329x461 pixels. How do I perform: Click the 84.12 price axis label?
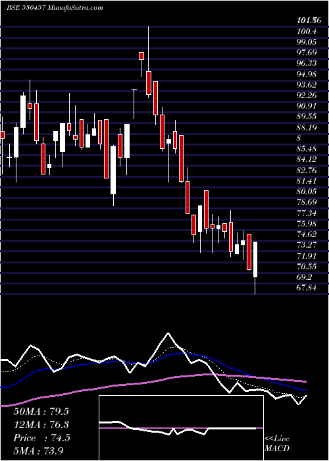[307, 159]
